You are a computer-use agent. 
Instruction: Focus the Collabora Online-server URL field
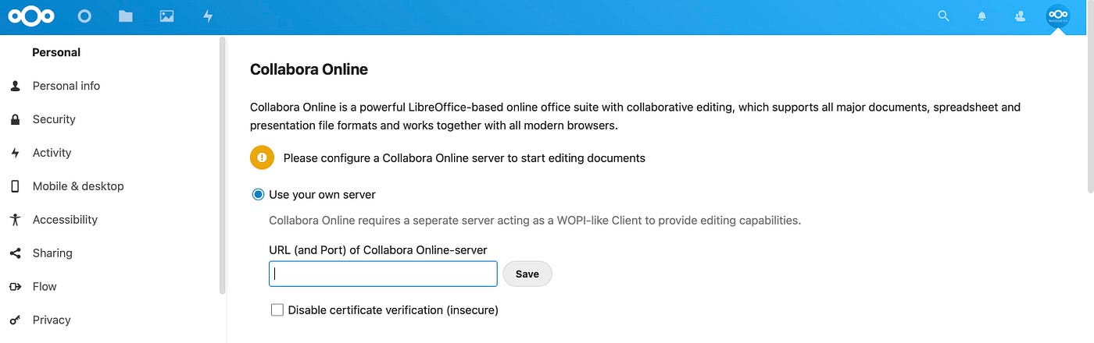[383, 274]
